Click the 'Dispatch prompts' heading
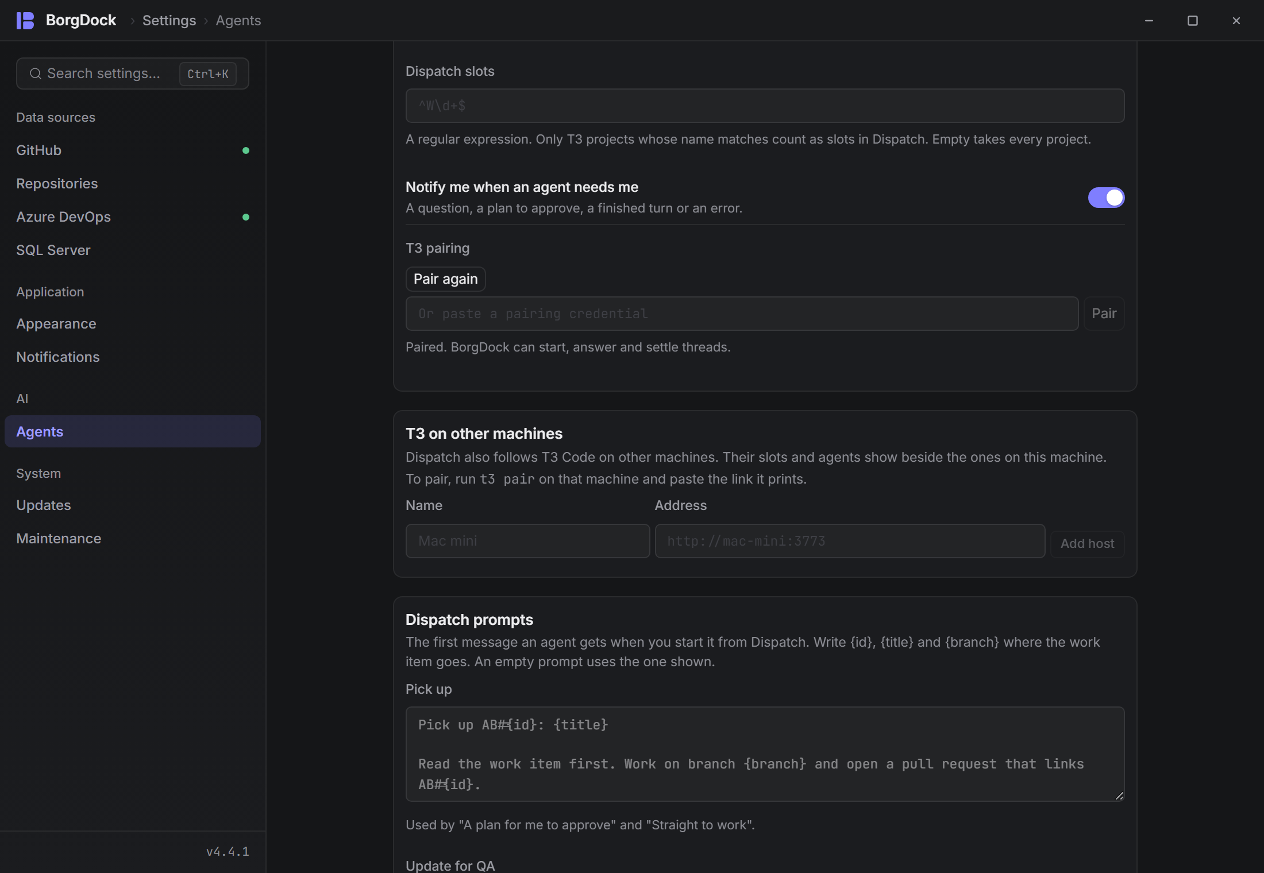The width and height of the screenshot is (1264, 873). (469, 620)
